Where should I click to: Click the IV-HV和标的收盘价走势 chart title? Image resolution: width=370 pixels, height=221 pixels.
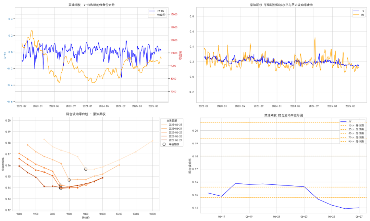(91, 5)
